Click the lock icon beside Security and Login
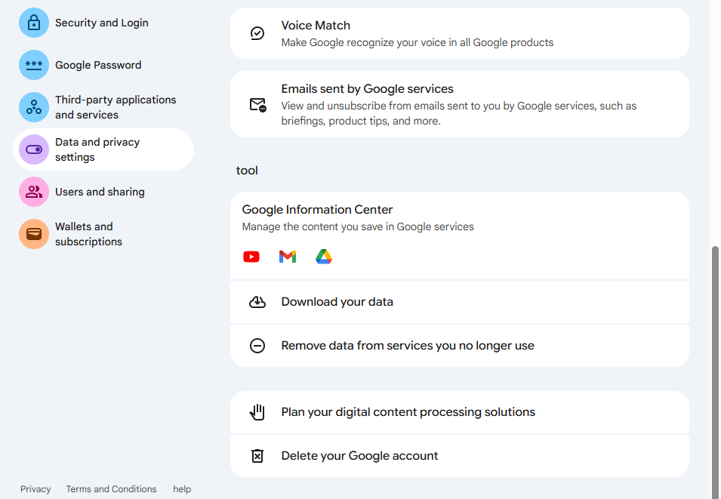The width and height of the screenshot is (721, 499). click(x=33, y=23)
